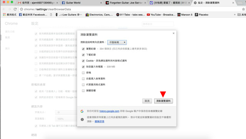Viewport: 246px width, 139px height.
Task: Click the browser back arrow
Action: 4,9
